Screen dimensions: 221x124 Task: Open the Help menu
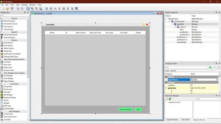(39, 5)
